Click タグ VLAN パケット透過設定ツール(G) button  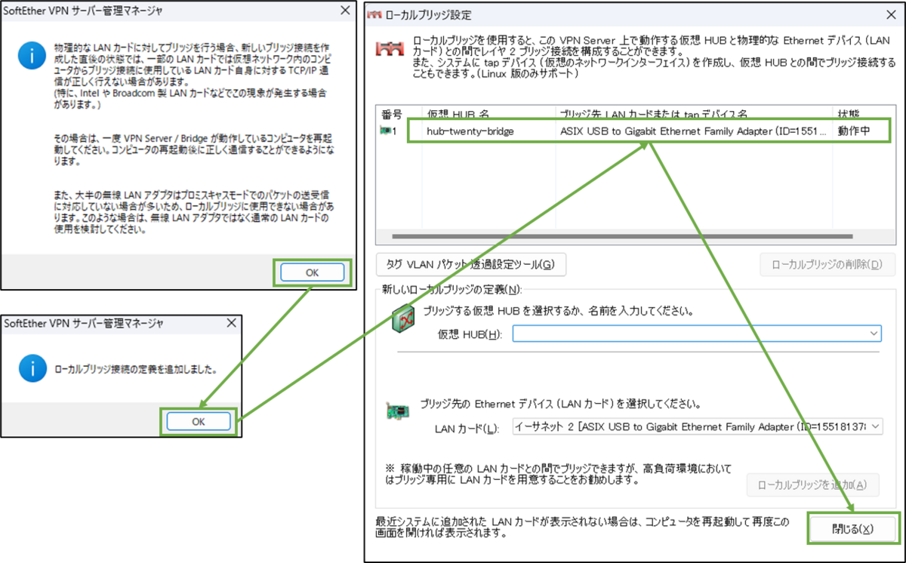click(x=470, y=264)
